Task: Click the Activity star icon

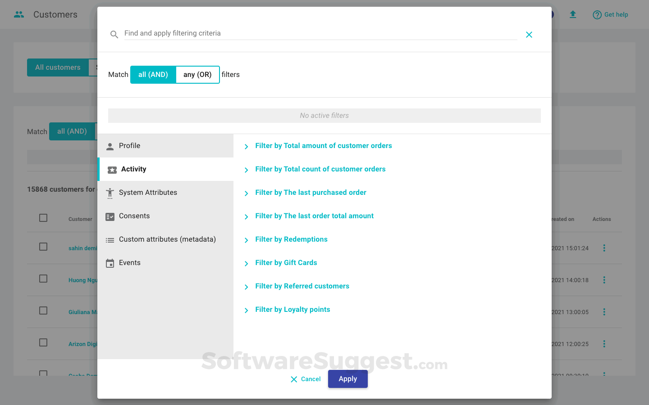Action: click(110, 169)
